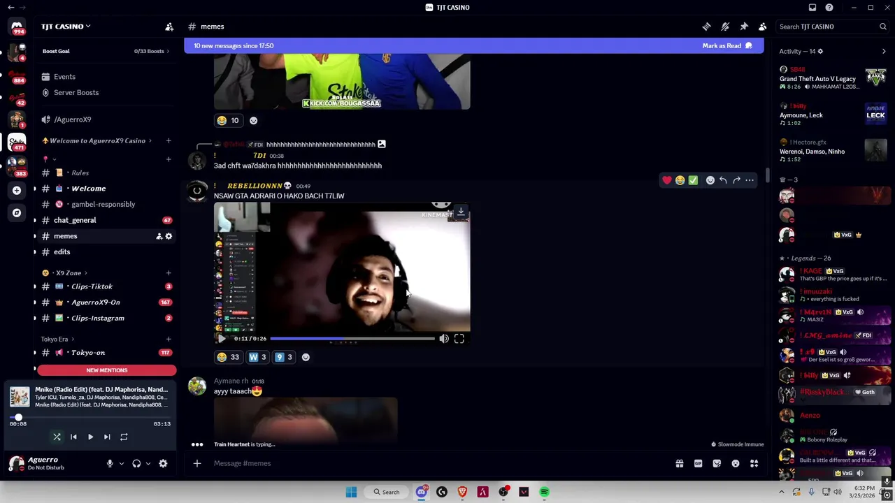895x503 pixels.
Task: Invite people icon next to server name
Action: tap(169, 27)
